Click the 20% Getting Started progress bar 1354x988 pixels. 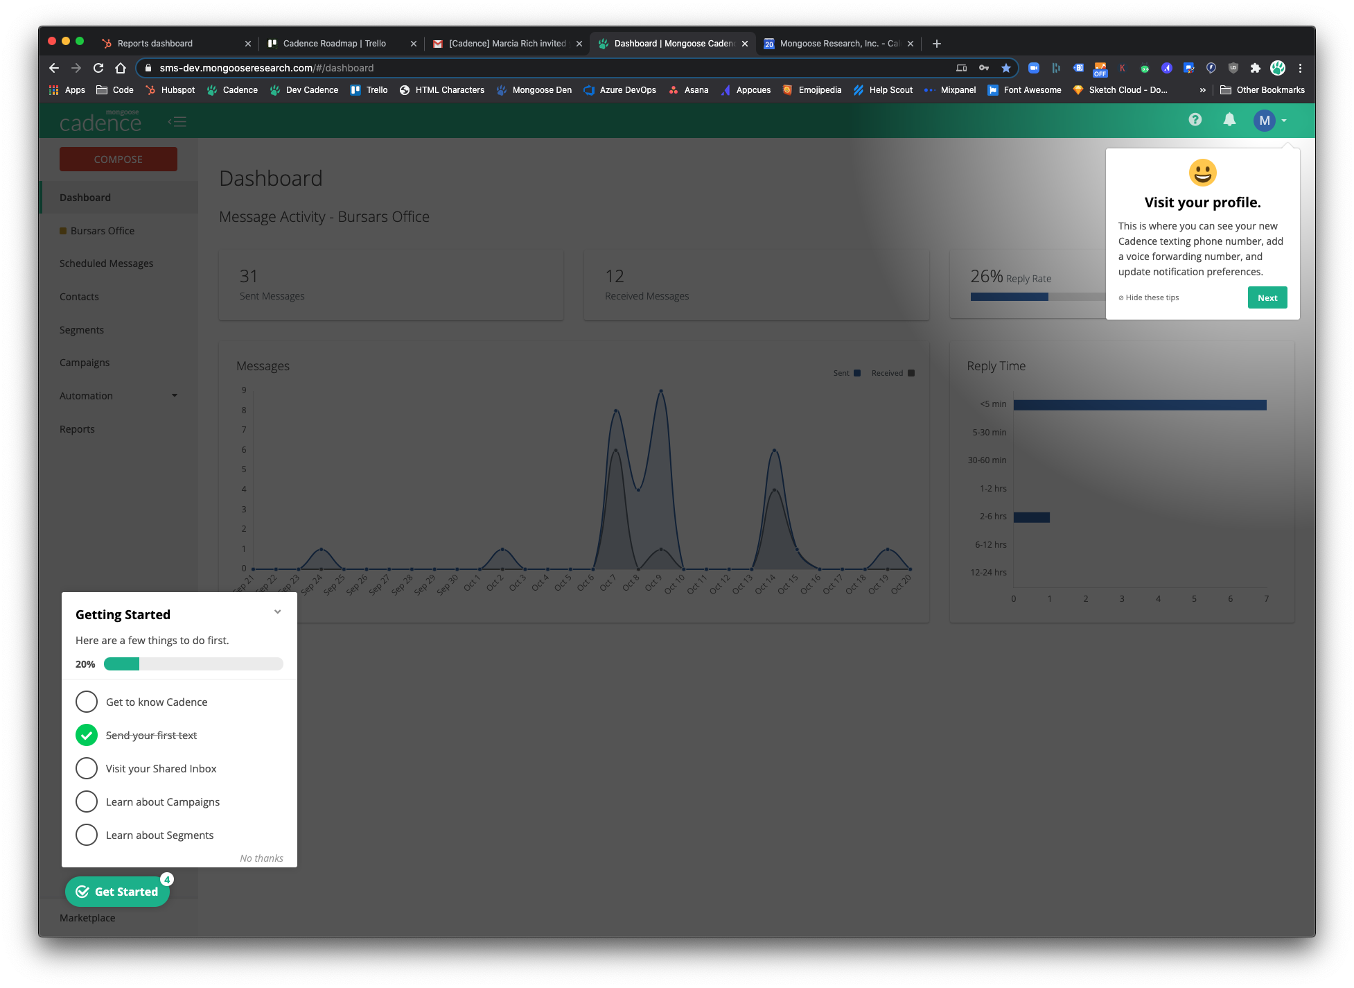pos(193,664)
